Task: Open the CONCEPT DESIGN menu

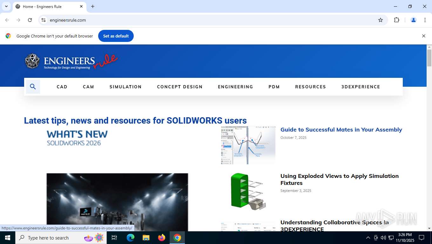Action: pyautogui.click(x=179, y=87)
